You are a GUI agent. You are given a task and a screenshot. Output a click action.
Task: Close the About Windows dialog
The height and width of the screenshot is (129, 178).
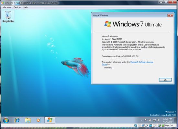[x=170, y=15]
